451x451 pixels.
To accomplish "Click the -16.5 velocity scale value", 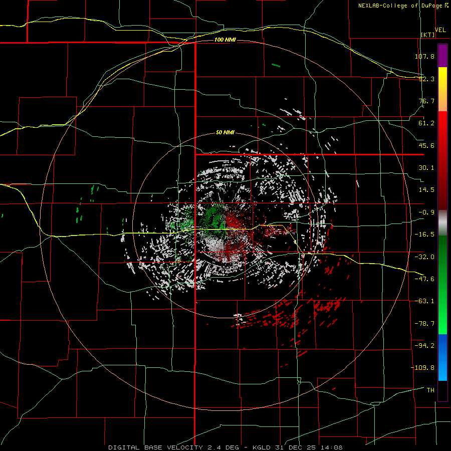I will pyautogui.click(x=424, y=235).
